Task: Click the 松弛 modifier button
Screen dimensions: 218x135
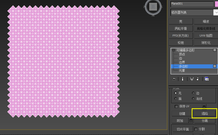Action: [x=181, y=43]
